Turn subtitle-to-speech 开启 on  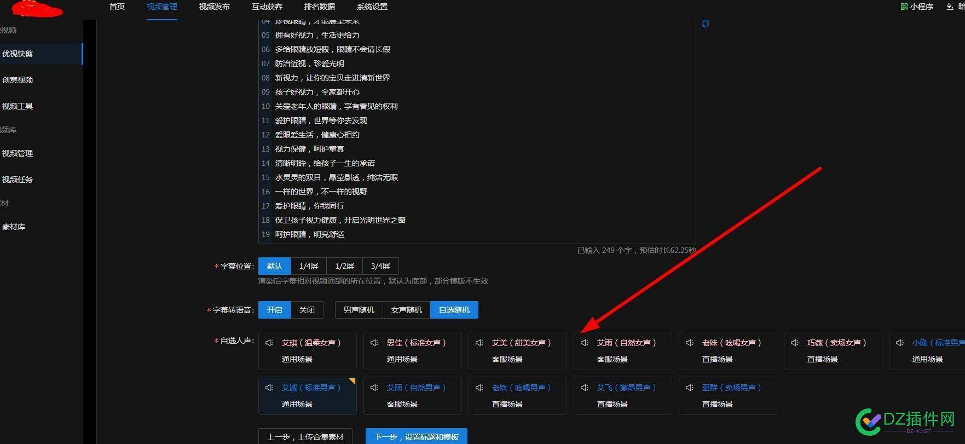(275, 310)
